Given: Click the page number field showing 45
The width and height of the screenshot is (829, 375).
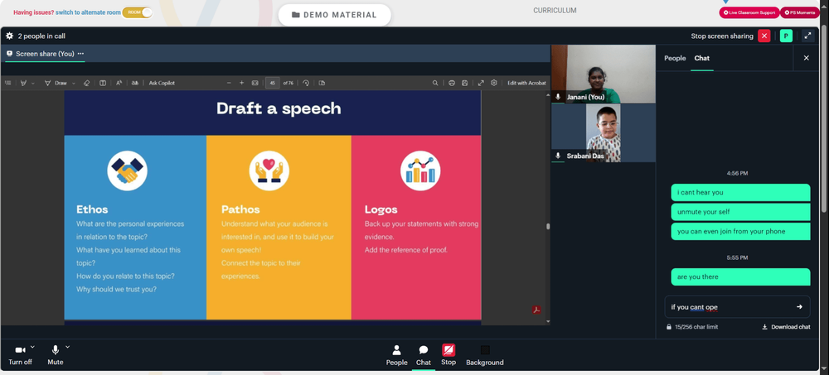Looking at the screenshot, I should 272,83.
